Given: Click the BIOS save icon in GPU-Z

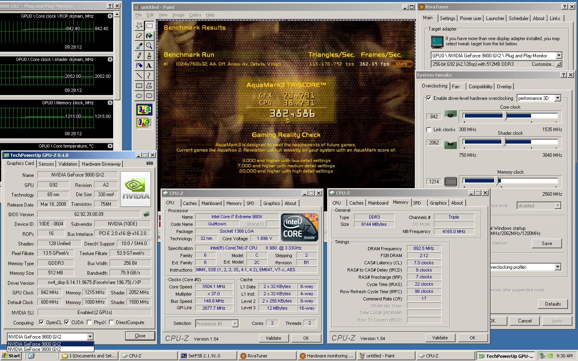Looking at the screenshot, I should [147, 214].
